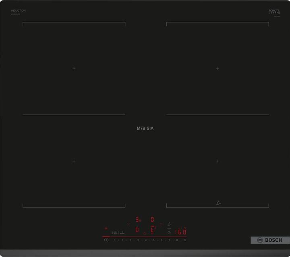This screenshot has width=290, height=257.
Task: Tap 0 on the power level scale
Action: [x=114, y=240]
